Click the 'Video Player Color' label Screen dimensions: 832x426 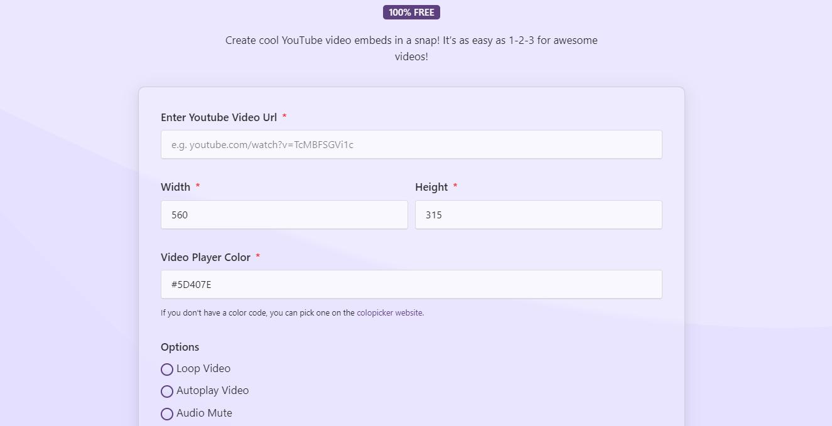pos(205,257)
